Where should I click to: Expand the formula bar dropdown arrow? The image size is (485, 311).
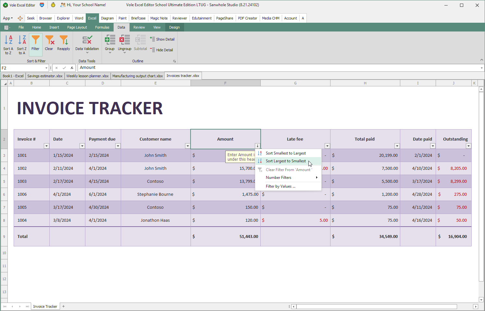pyautogui.click(x=481, y=68)
